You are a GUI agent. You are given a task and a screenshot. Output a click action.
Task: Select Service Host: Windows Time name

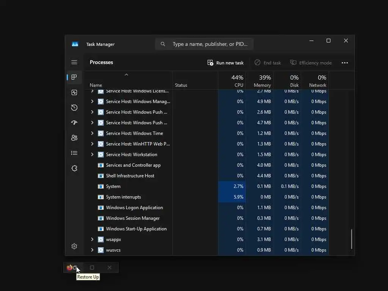135,133
